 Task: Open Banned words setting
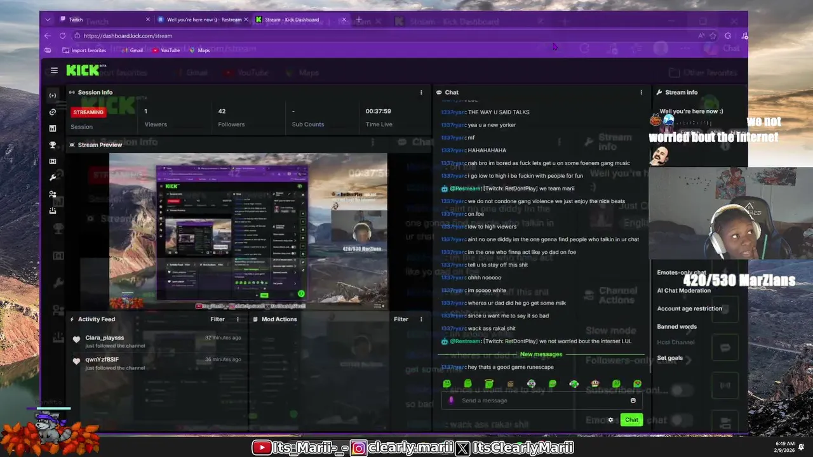(x=676, y=326)
